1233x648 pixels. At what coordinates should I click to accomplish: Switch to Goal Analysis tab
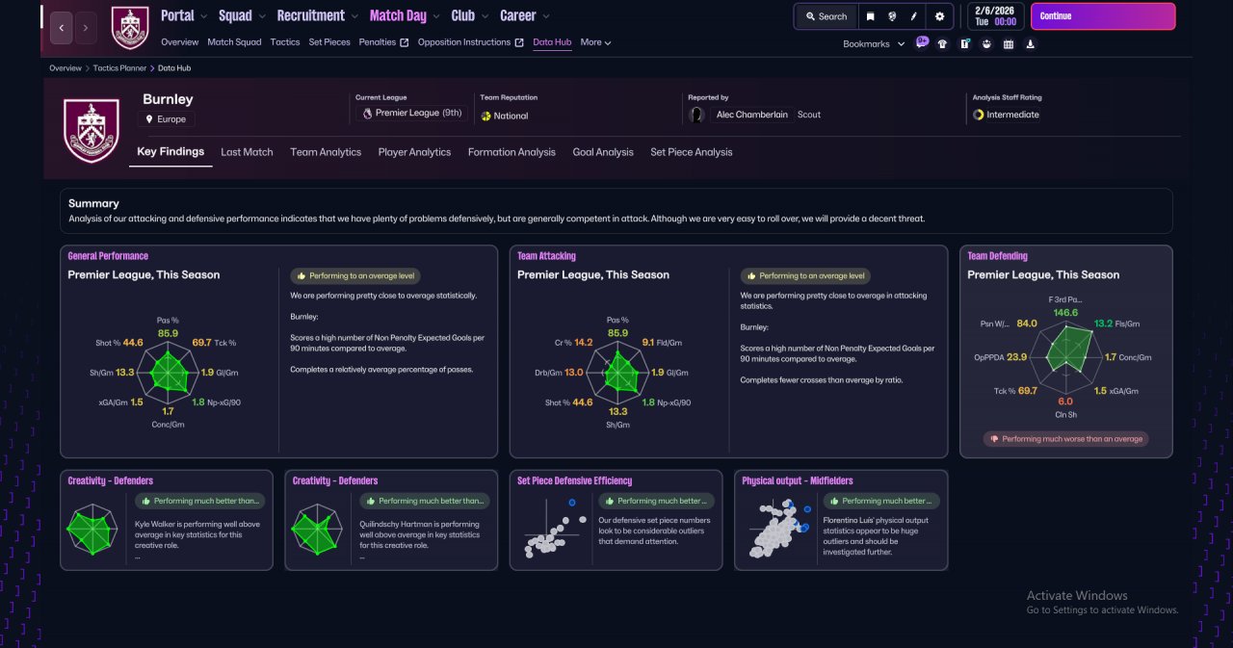603,152
